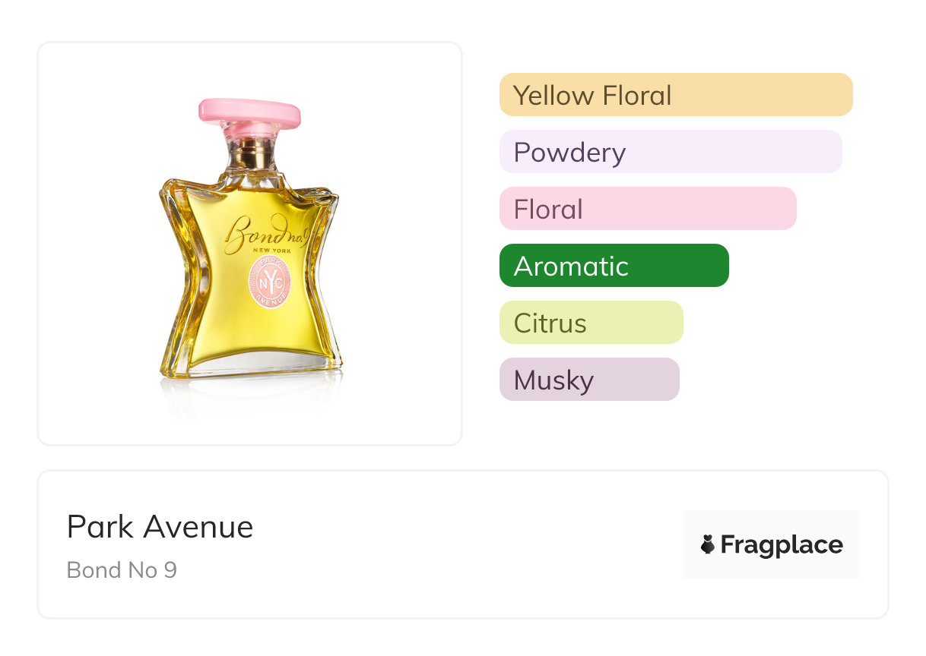Click the gold collar on the bottle neck

coord(249,157)
